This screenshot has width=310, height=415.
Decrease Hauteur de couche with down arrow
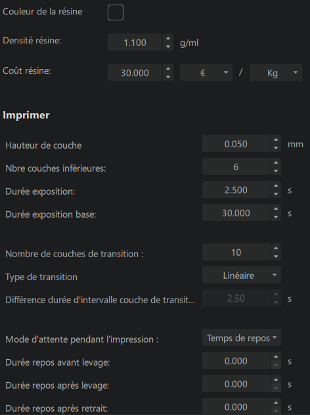[276, 148]
